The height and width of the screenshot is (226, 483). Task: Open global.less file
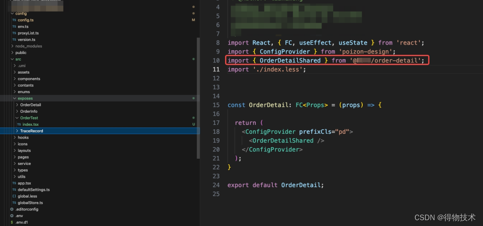click(x=27, y=196)
